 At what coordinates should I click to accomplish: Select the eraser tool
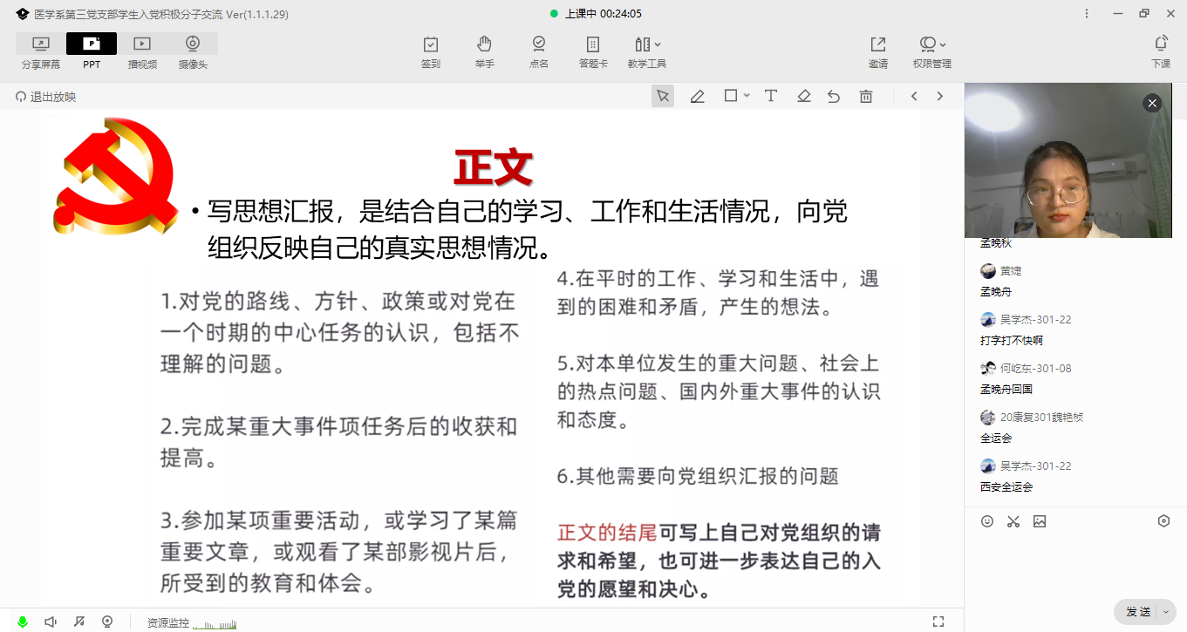(803, 97)
